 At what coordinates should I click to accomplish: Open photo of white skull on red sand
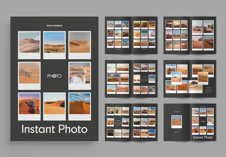click(184, 46)
